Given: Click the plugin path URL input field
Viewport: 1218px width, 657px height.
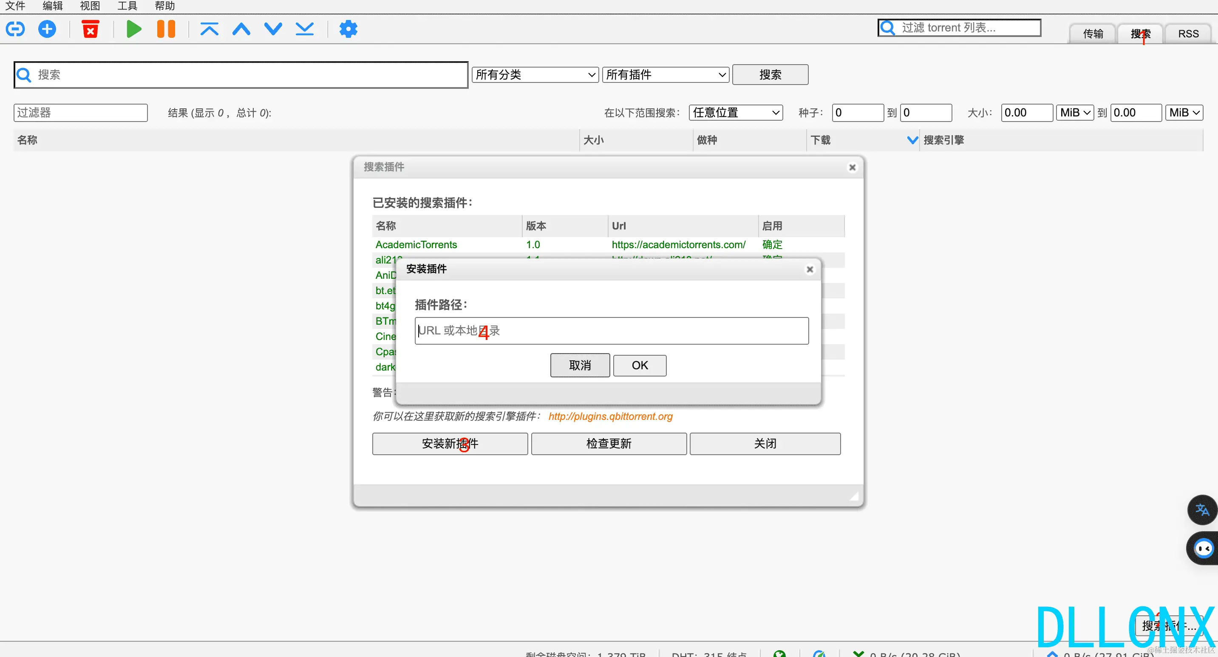Looking at the screenshot, I should click(x=612, y=331).
